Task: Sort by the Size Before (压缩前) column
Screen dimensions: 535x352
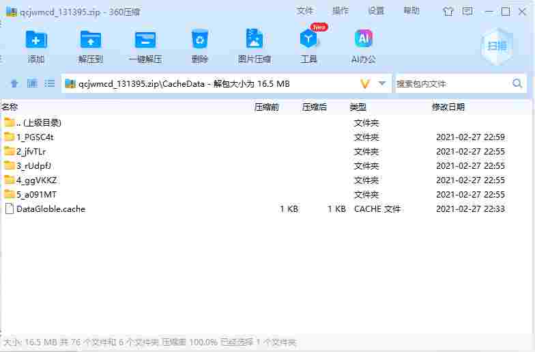Action: tap(266, 107)
